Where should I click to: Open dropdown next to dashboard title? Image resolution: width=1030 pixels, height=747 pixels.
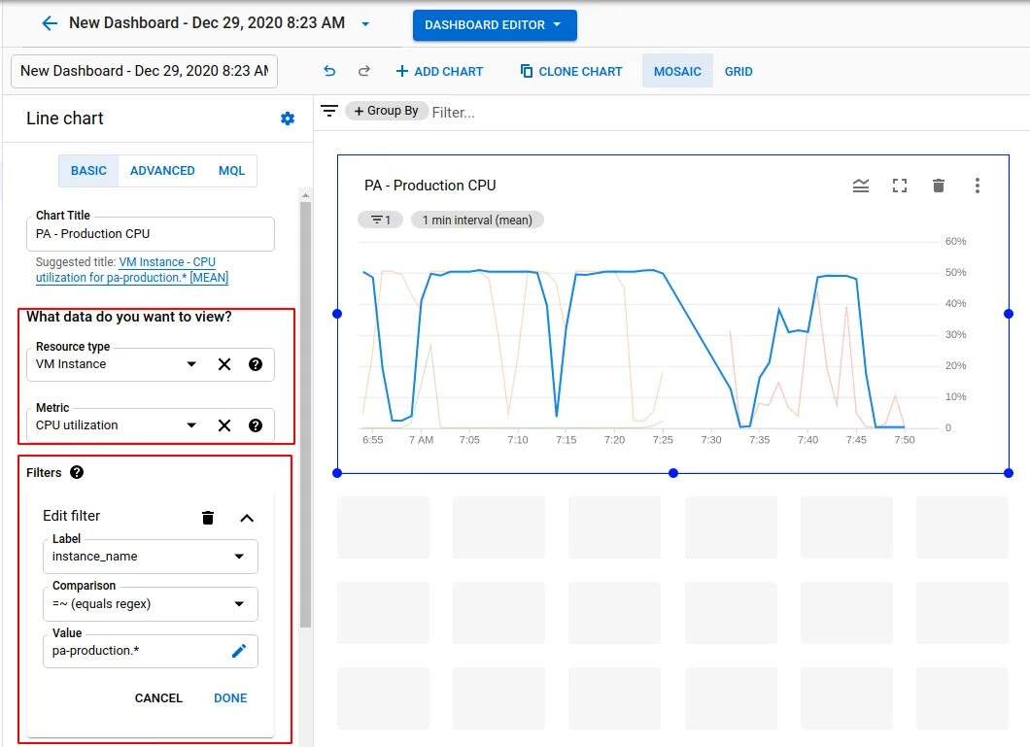click(x=365, y=24)
